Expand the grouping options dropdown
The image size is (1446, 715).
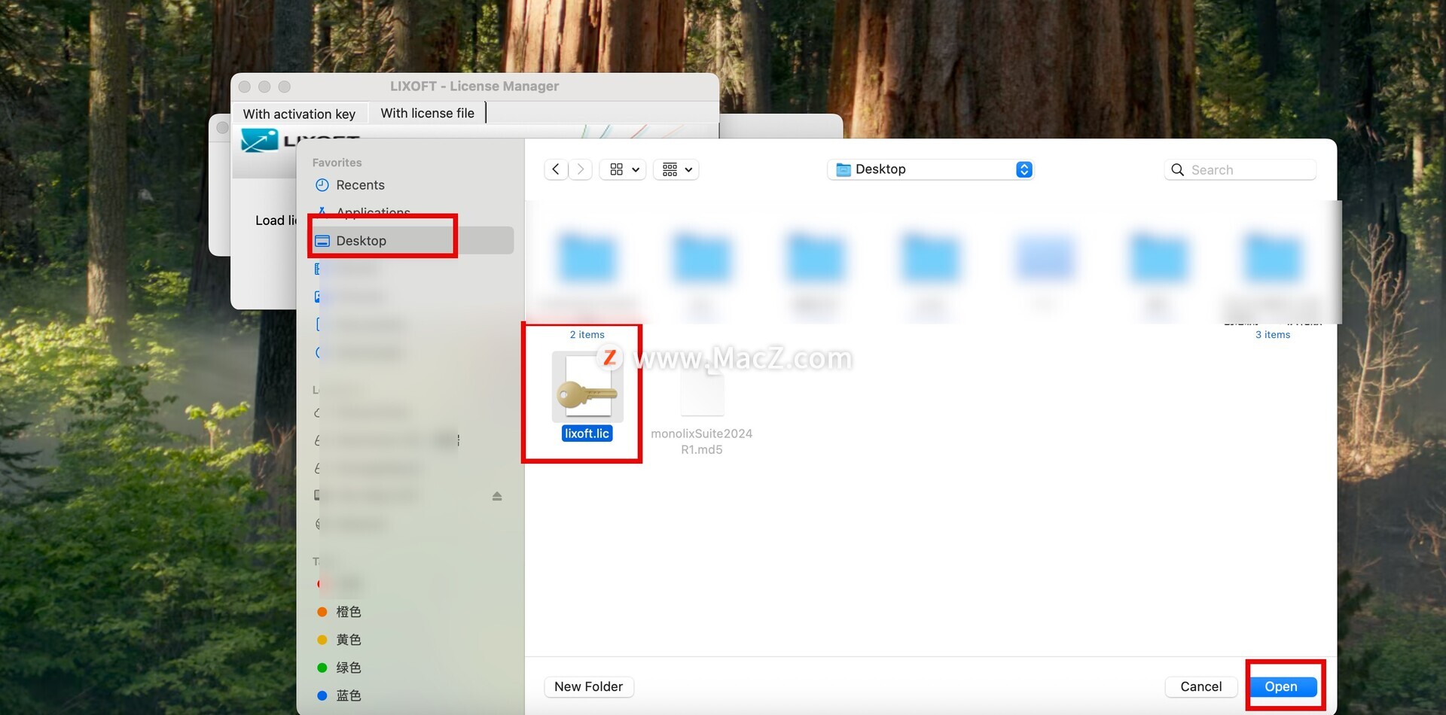click(676, 169)
